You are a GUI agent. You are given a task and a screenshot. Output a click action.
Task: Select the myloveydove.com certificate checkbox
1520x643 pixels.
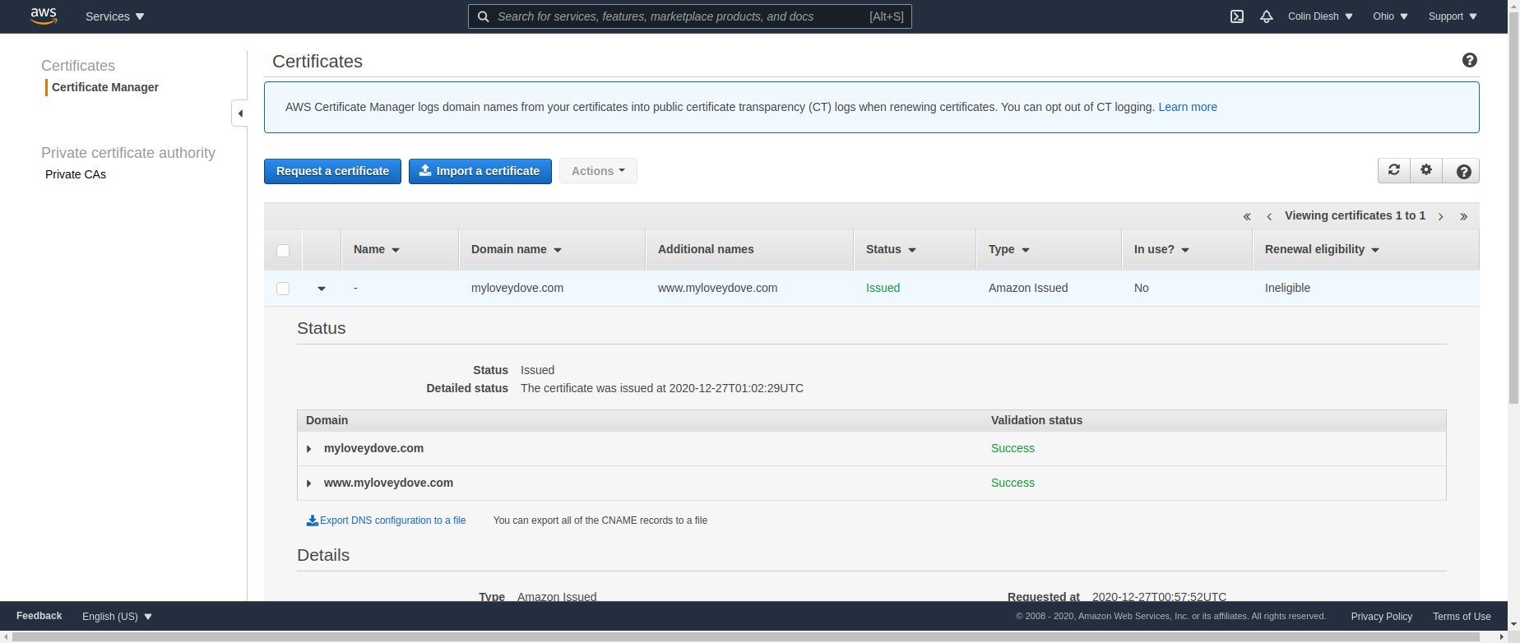pos(283,289)
